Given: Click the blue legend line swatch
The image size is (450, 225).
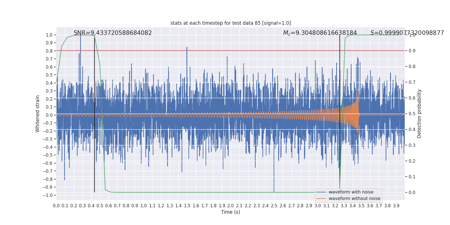Looking at the screenshot, I should pos(321,192).
